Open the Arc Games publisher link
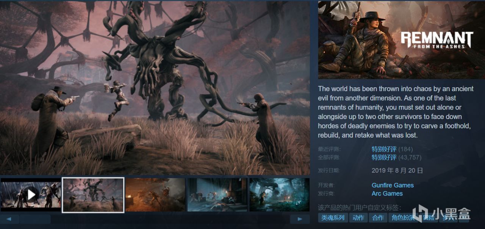The image size is (485, 229). [387, 193]
